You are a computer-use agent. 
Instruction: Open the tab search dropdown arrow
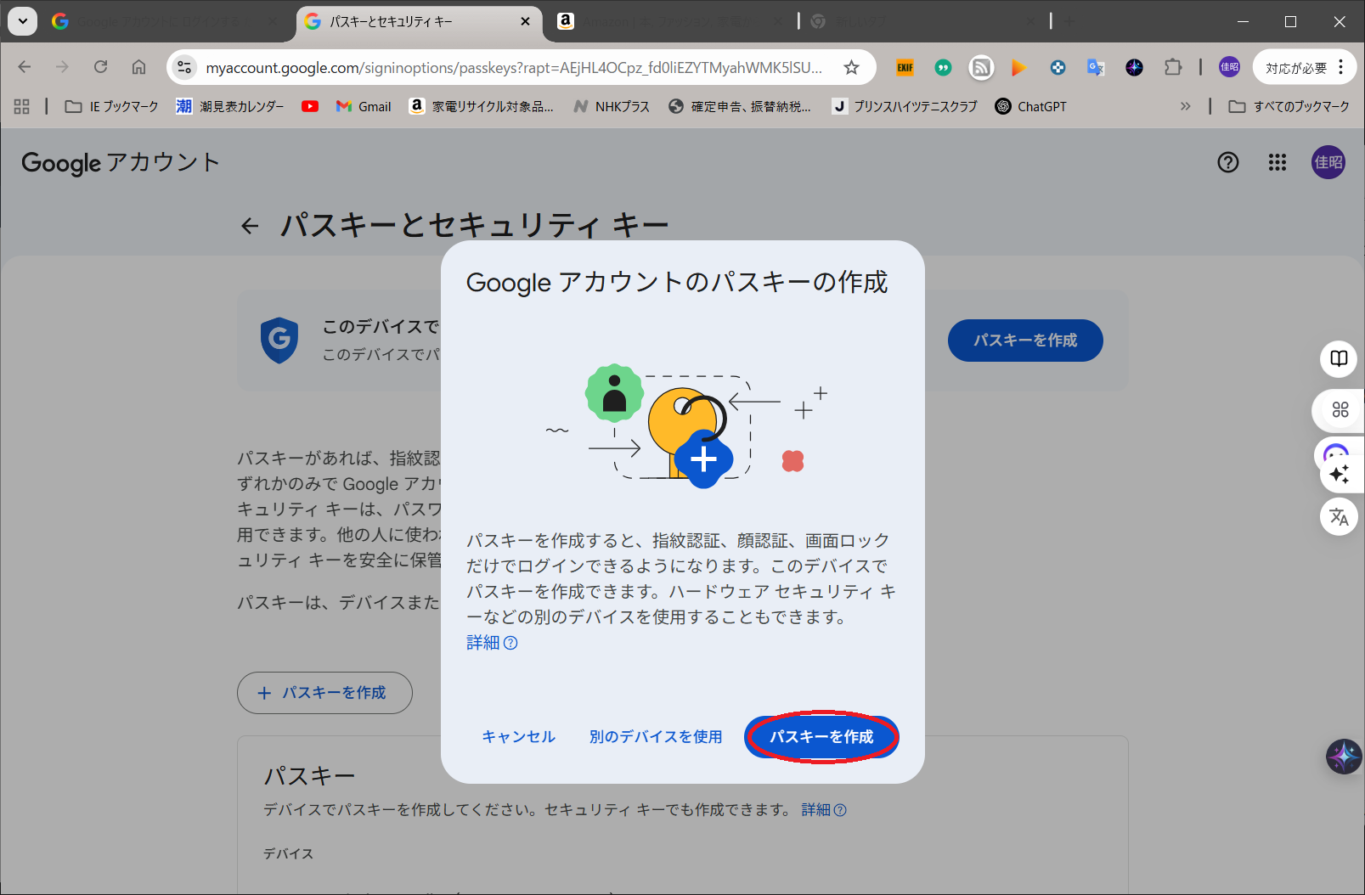[x=23, y=21]
